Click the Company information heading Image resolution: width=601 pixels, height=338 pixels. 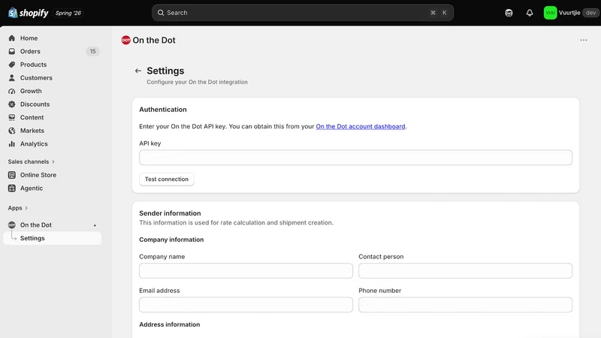(171, 240)
